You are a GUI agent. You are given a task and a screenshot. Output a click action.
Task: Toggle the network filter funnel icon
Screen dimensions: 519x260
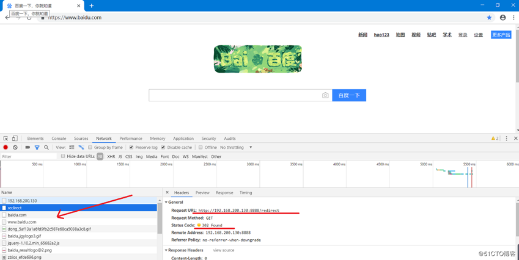pyautogui.click(x=37, y=147)
